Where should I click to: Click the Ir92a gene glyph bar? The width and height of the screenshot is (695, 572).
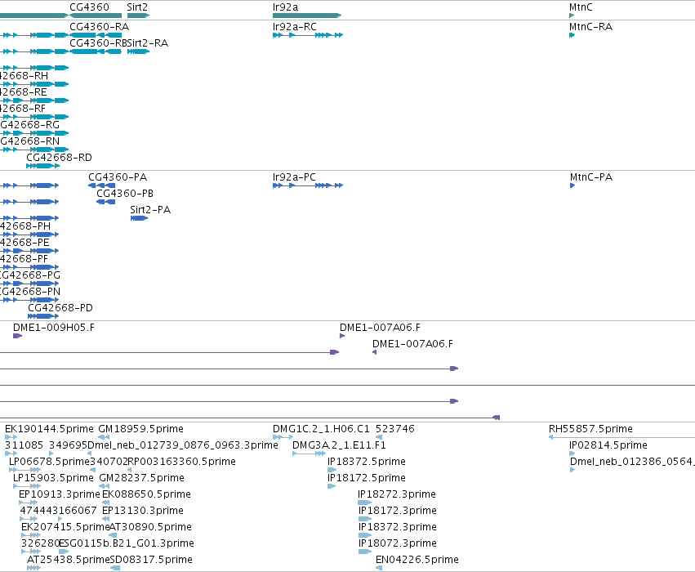coord(307,16)
